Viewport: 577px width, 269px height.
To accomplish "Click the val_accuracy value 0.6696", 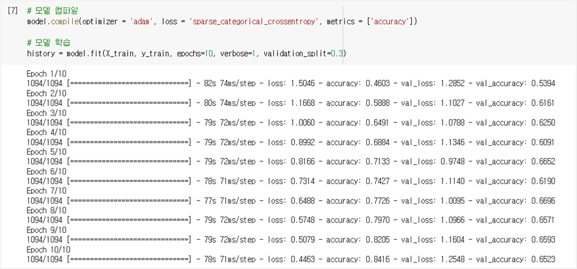I will pyautogui.click(x=543, y=201).
